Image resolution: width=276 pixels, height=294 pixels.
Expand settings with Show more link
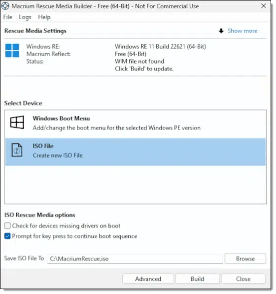(242, 31)
